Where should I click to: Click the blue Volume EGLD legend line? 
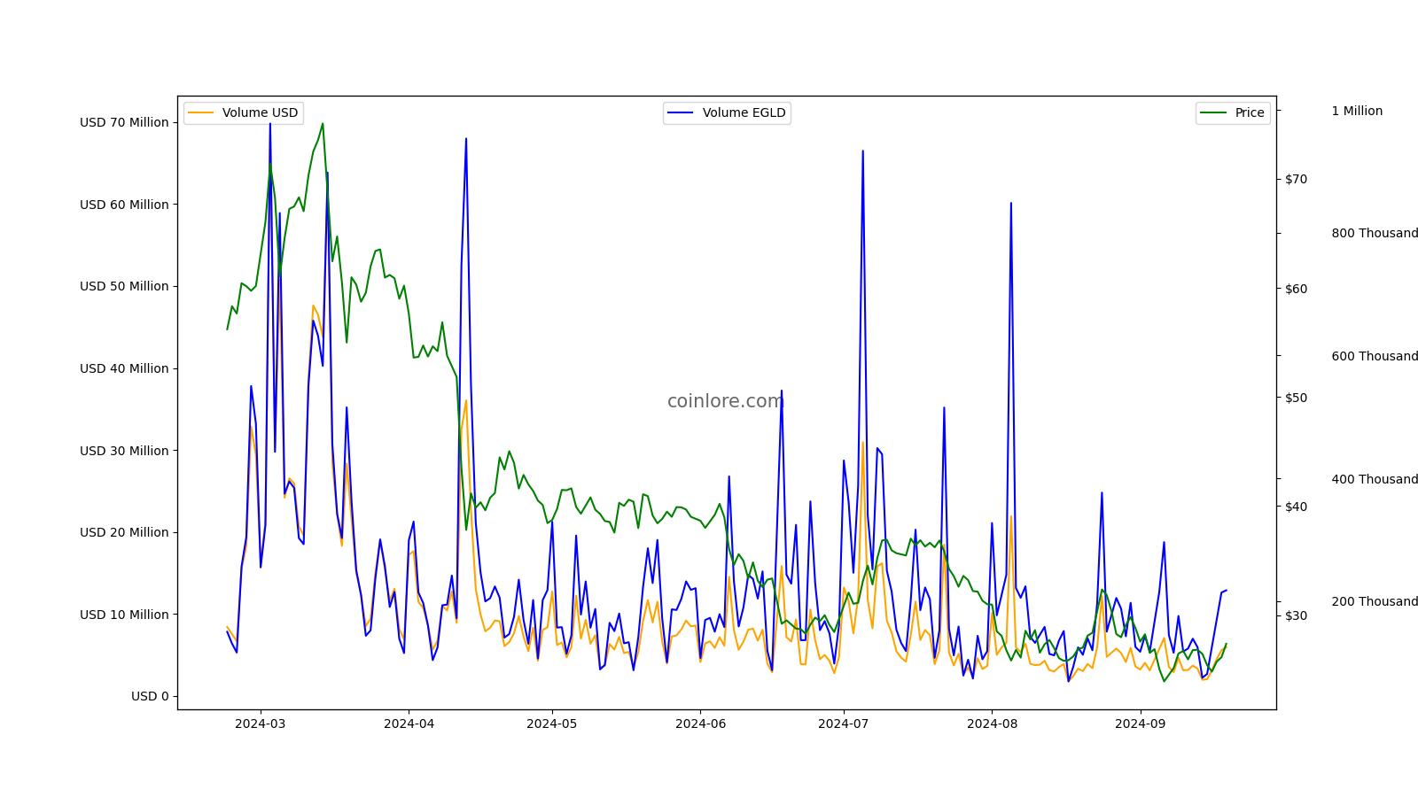click(681, 112)
